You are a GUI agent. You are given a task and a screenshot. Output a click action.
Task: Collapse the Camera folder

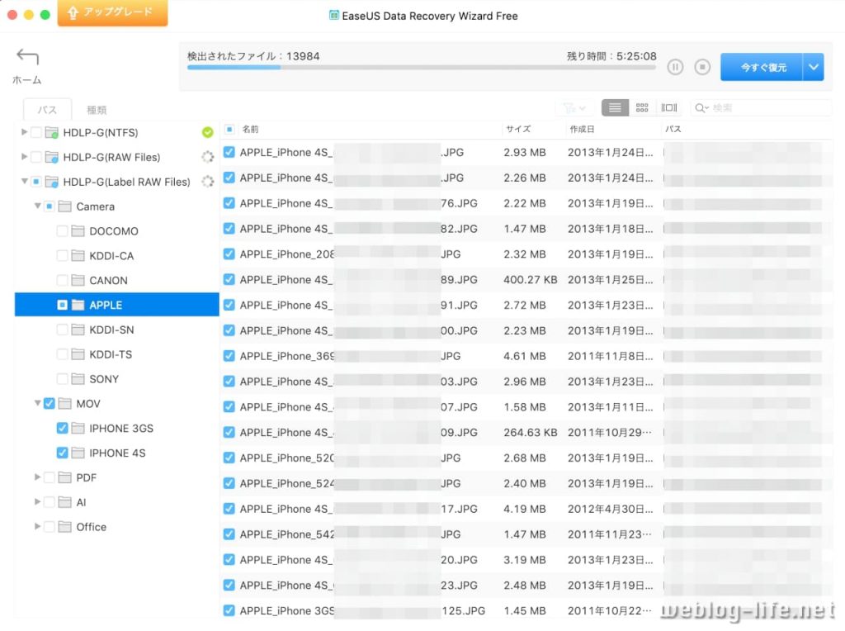click(37, 206)
